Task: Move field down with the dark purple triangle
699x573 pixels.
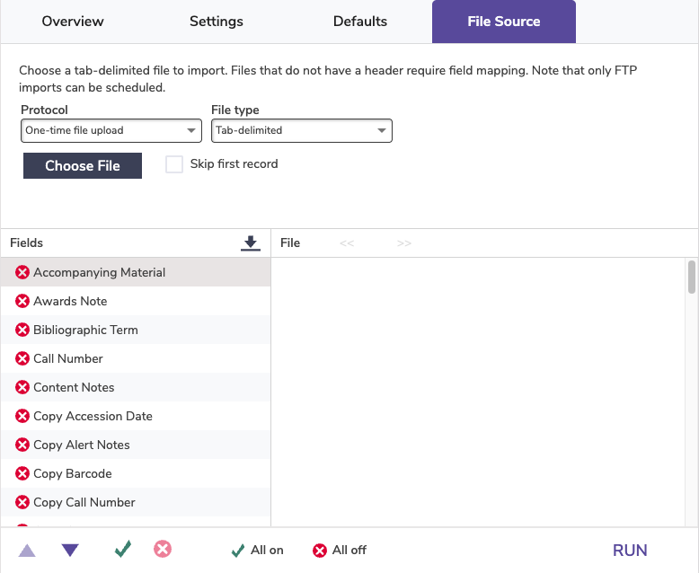Action: point(70,551)
